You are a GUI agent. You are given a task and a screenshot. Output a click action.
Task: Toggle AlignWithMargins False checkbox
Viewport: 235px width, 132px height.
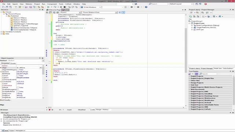(18, 70)
